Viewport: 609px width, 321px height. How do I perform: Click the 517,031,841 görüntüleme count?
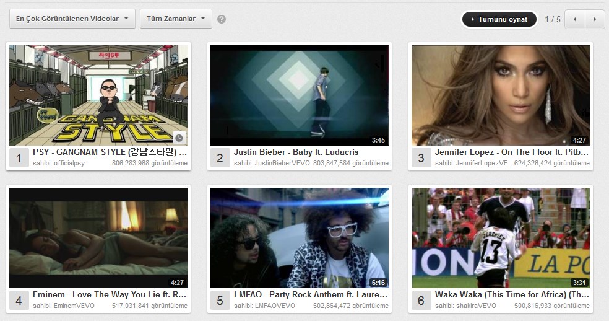(150, 306)
